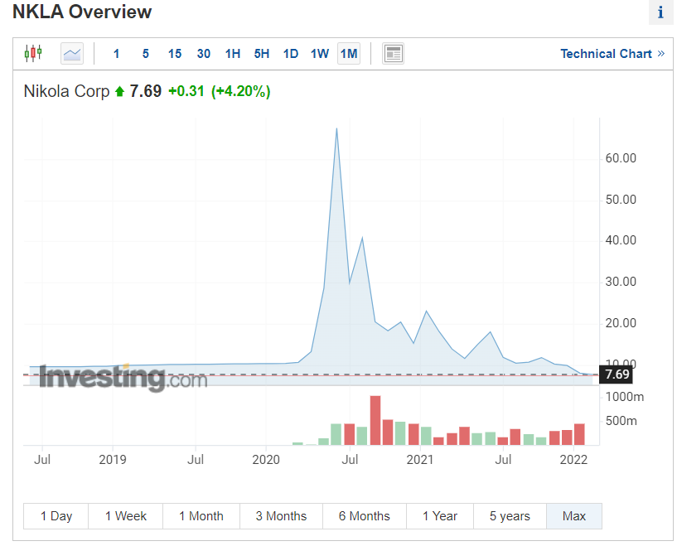
Task: Click the 2021 date axis label
Action: 419,459
